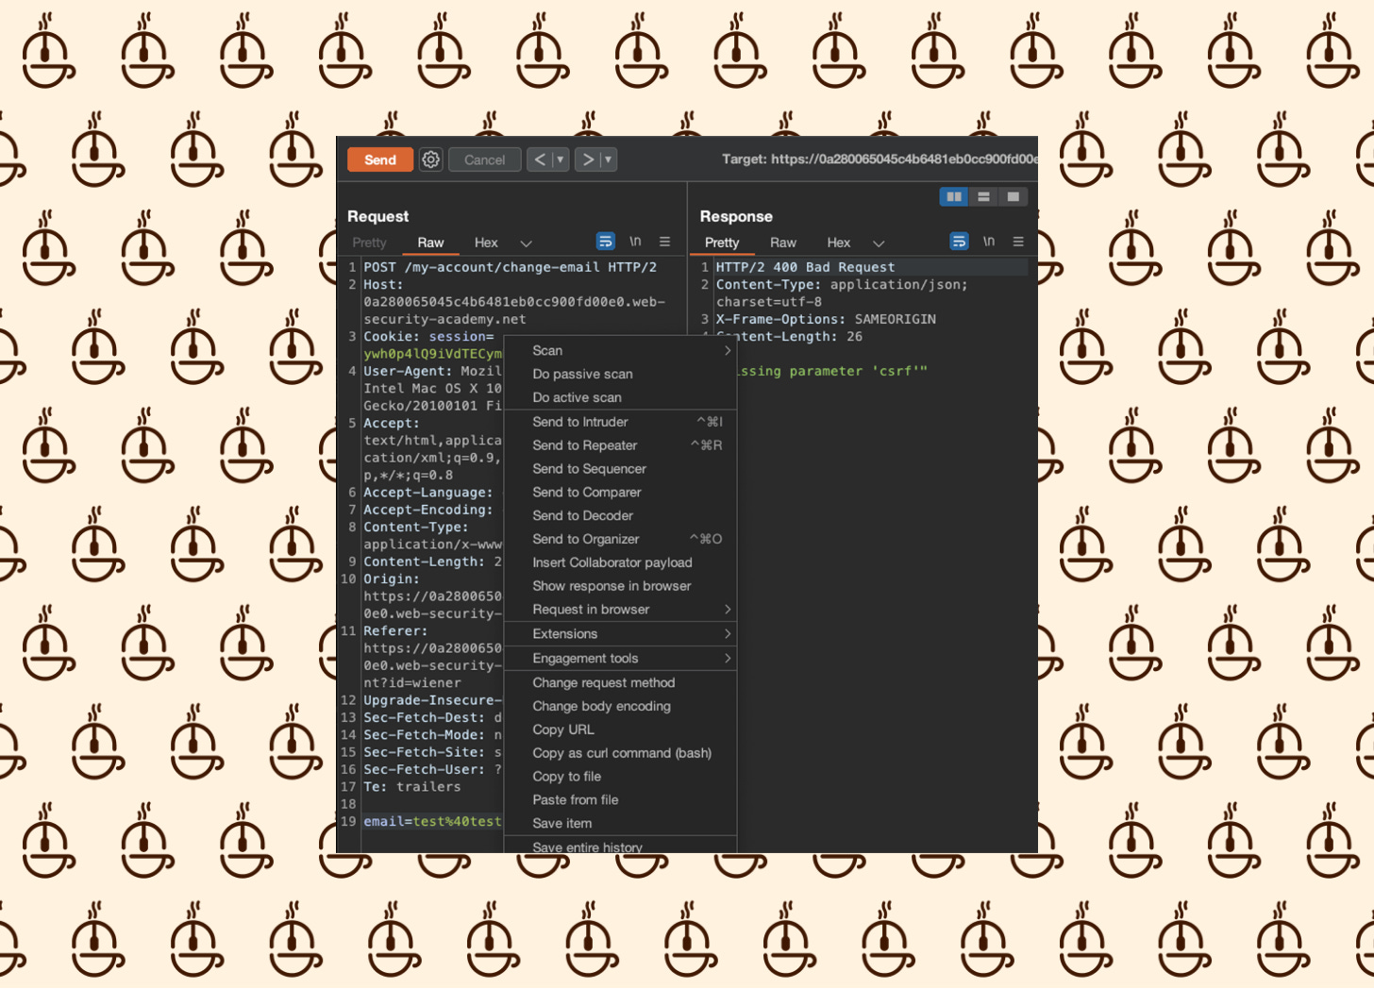
Task: Toggle Request non-printable characters \n
Action: tap(635, 242)
